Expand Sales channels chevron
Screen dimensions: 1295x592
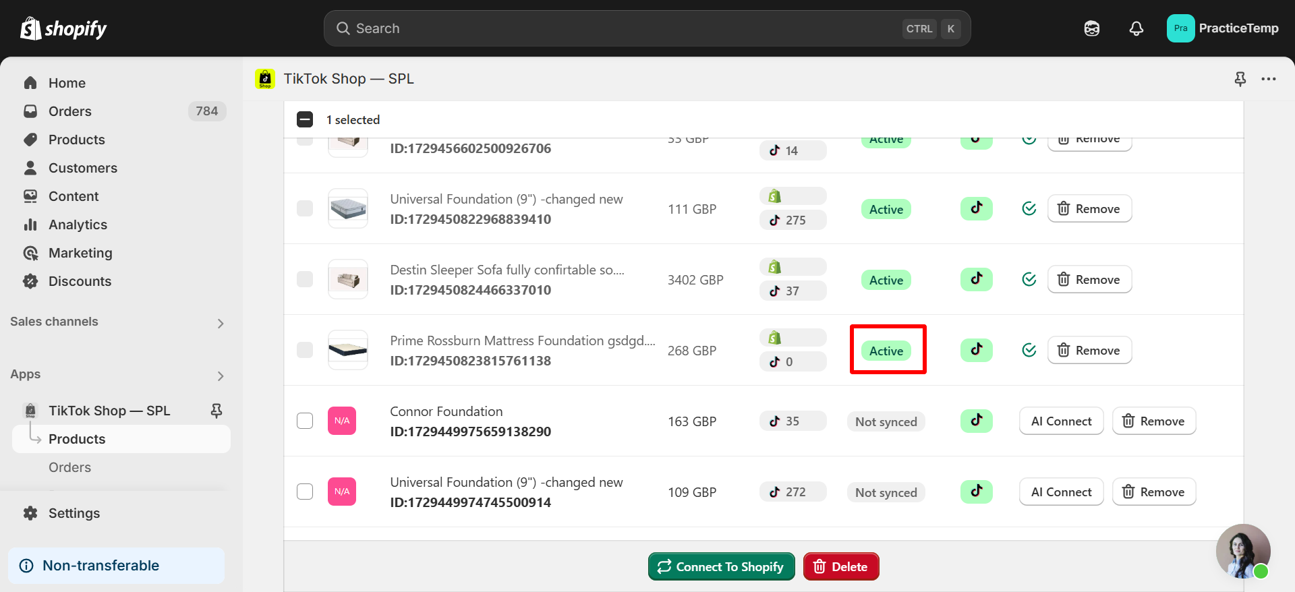(221, 323)
